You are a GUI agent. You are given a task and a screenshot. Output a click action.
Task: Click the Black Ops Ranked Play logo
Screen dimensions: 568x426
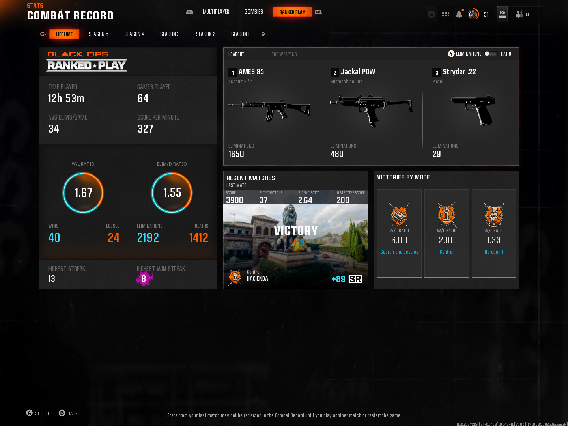87,62
